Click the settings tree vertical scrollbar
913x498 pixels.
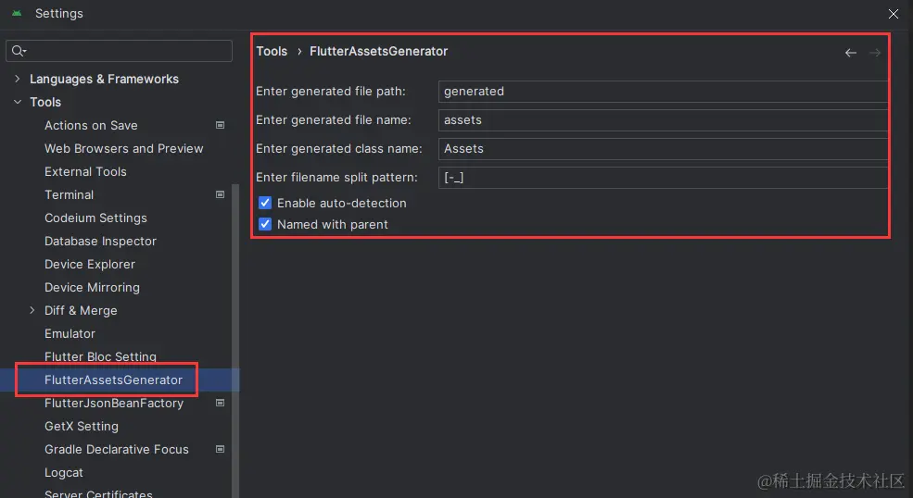click(235, 341)
